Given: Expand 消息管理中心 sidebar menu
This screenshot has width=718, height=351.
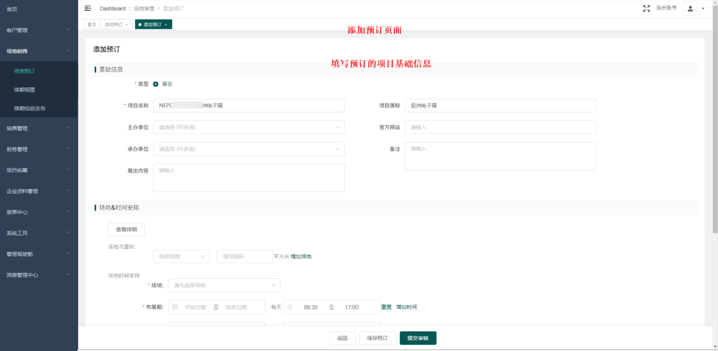Looking at the screenshot, I should [x=39, y=275].
